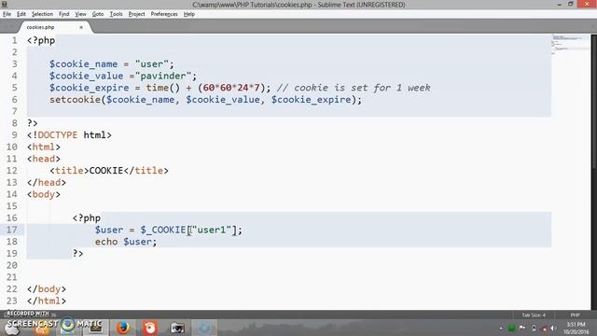Launch Firefox from the taskbar

(x=122, y=328)
